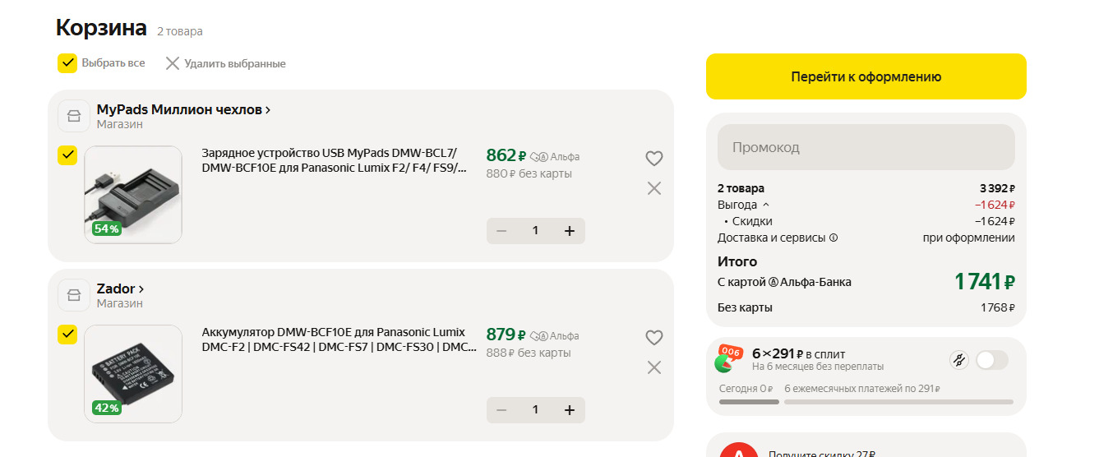This screenshot has width=1099, height=457.
Task: Increase MyPads charger quantity
Action: [x=569, y=231]
